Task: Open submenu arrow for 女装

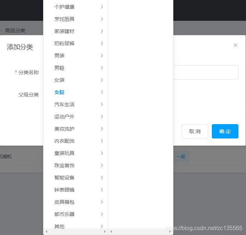Action: click(102, 80)
